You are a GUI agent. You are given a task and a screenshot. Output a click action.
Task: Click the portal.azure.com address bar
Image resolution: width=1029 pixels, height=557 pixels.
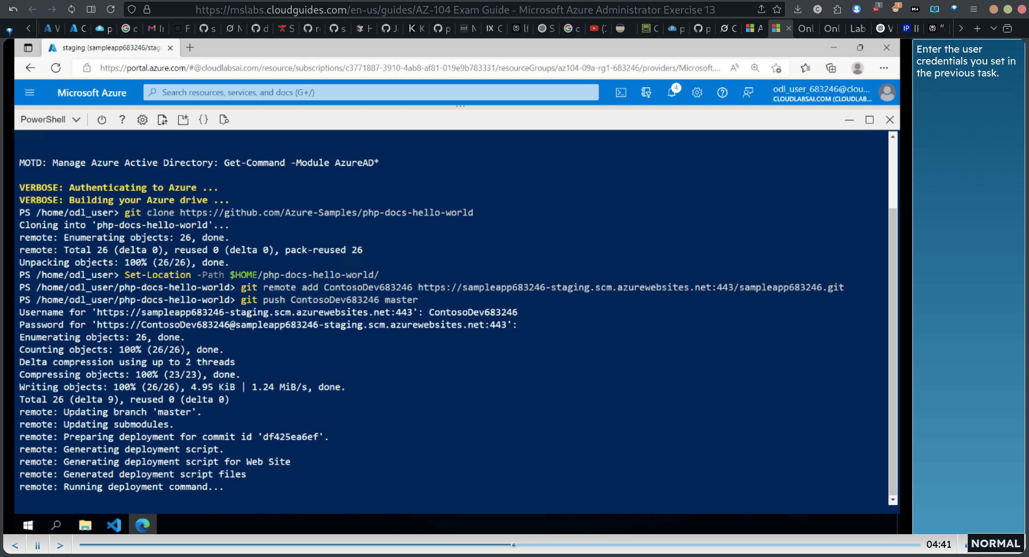click(x=409, y=68)
